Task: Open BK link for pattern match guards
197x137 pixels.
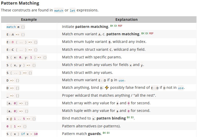Action: pos(104,133)
